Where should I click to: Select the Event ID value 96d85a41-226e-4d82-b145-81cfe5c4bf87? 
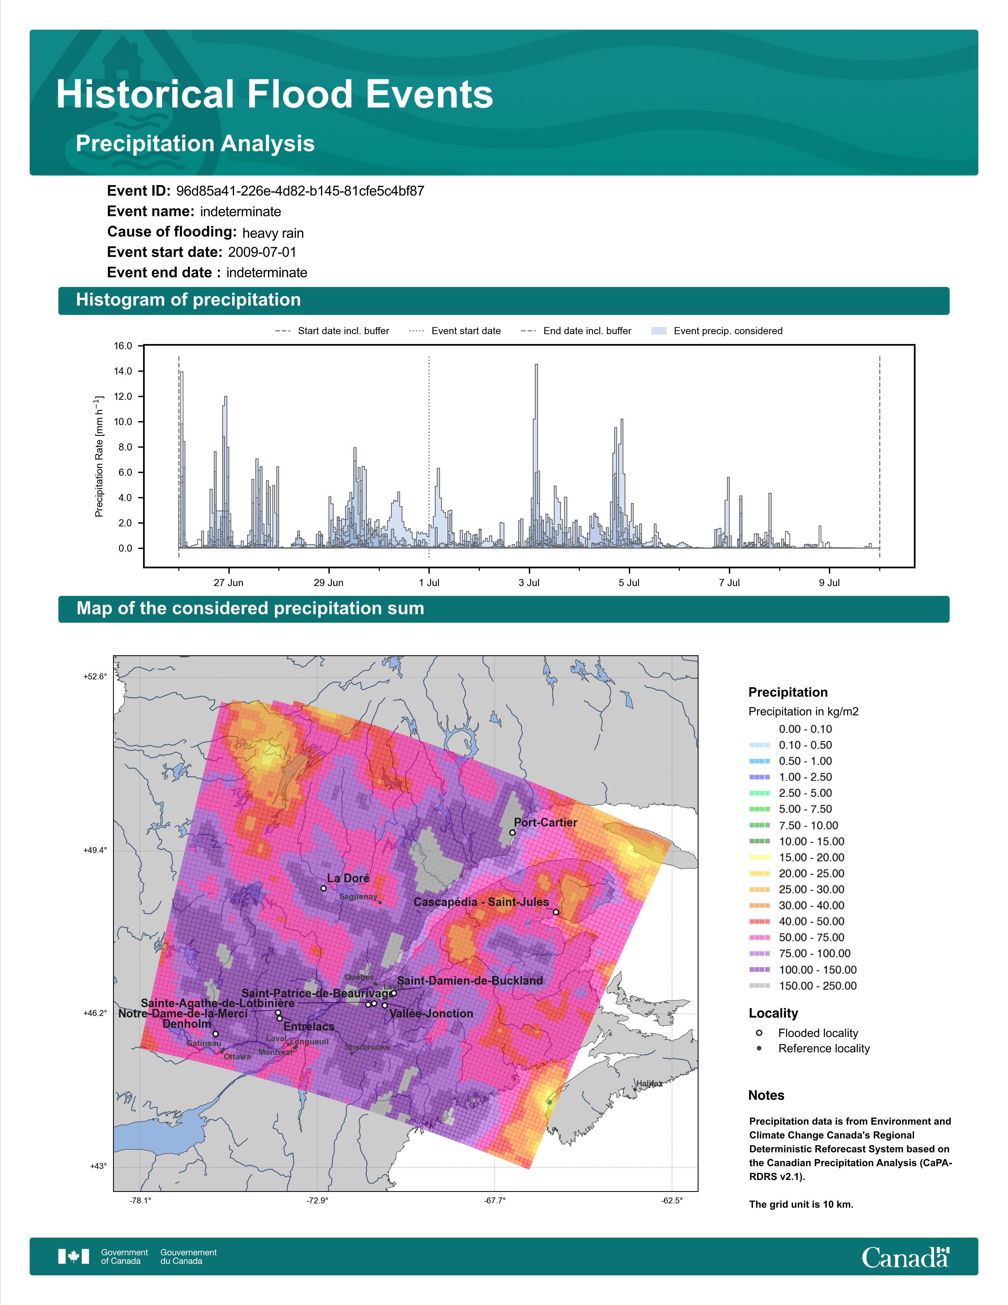pyautogui.click(x=300, y=191)
